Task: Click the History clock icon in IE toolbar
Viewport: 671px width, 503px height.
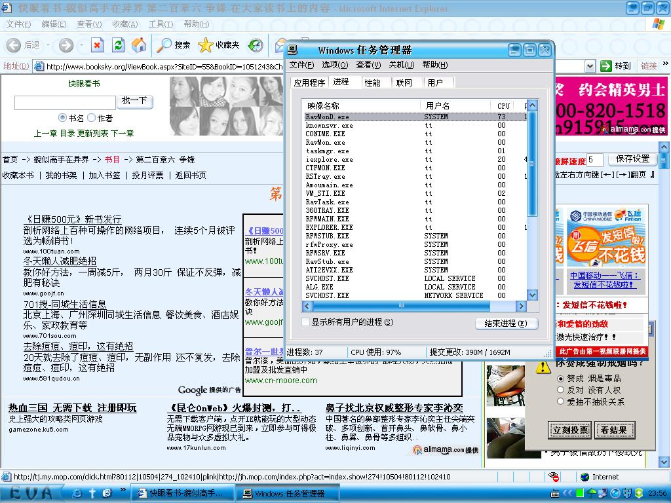Action: [x=256, y=45]
